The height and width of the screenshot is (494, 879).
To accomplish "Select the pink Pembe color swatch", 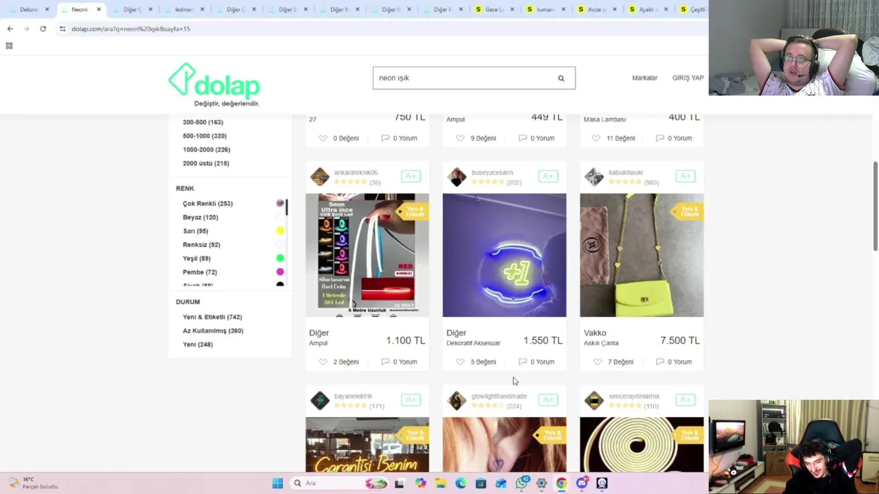I will (x=279, y=272).
